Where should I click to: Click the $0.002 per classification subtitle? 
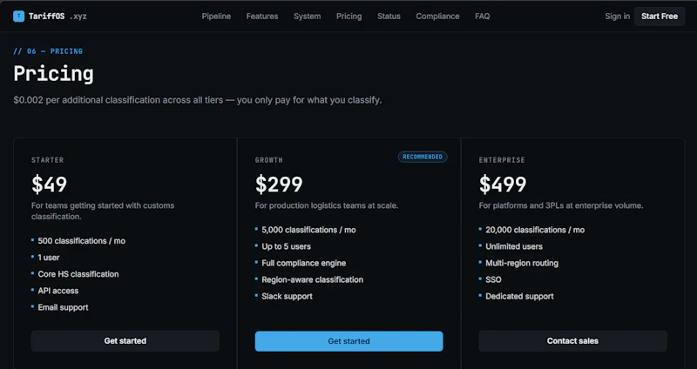coord(198,100)
